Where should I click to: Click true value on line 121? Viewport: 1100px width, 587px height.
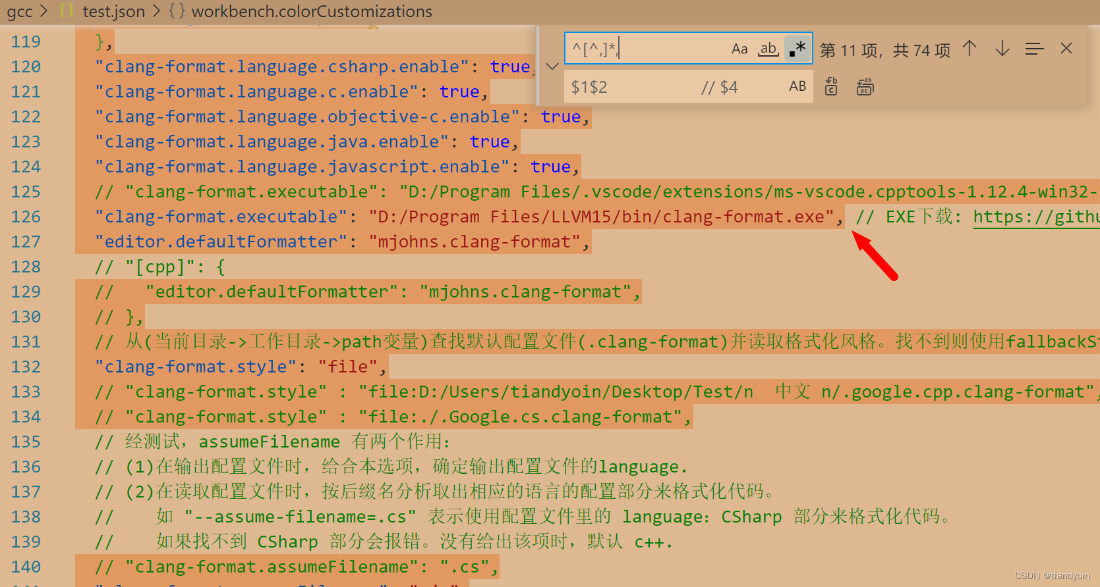coord(459,91)
